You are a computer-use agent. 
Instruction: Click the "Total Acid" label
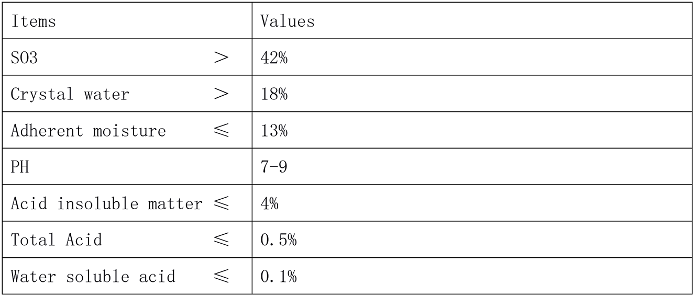pos(56,240)
